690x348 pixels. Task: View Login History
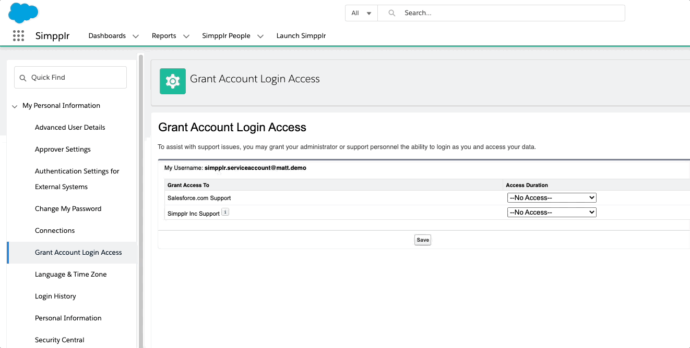(55, 296)
